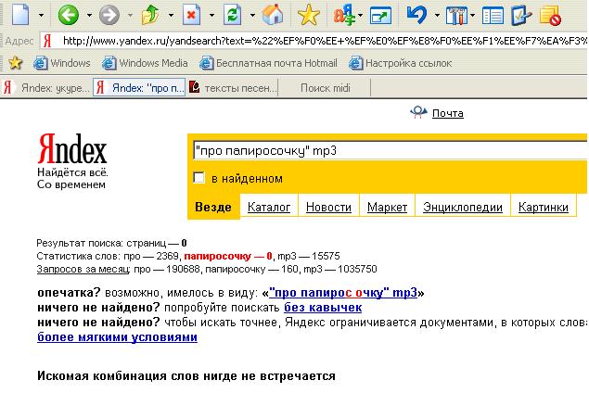Open Favorites with the yellow star icon
The image size is (589, 393).
pos(308,16)
